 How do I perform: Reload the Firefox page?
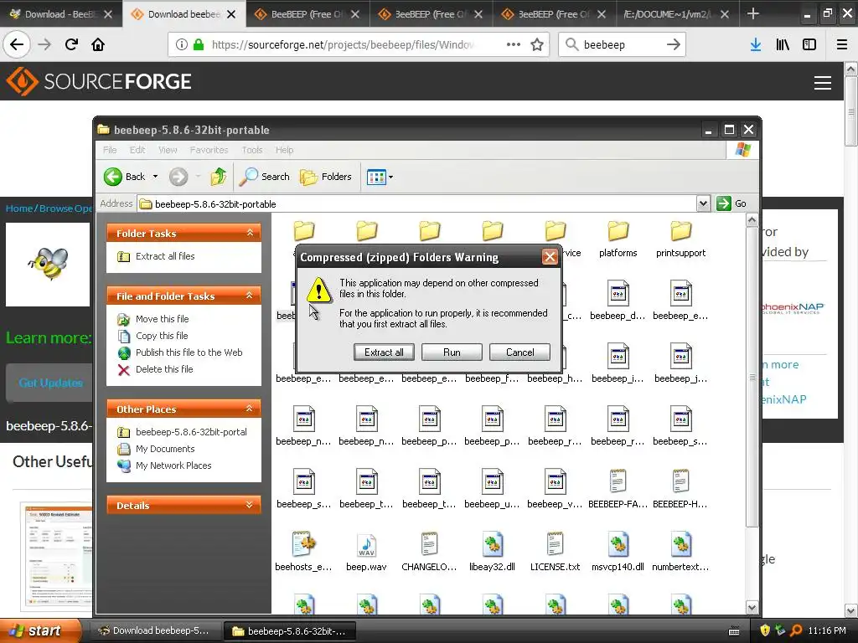point(71,44)
